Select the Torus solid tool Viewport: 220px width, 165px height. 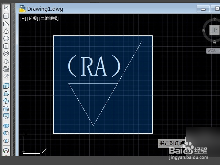[x=6, y=54]
